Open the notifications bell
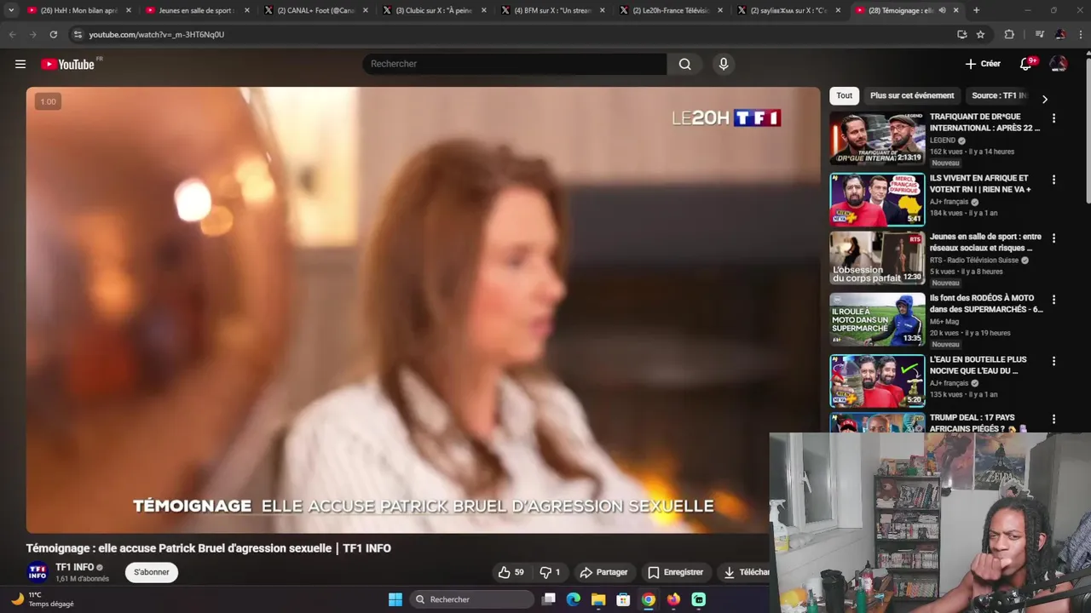 click(1026, 64)
